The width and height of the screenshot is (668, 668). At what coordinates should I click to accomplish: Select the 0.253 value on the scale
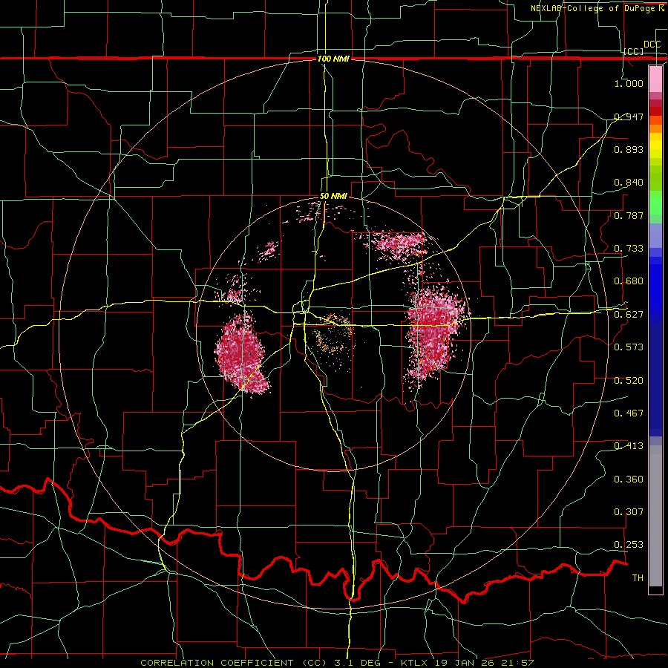coord(629,545)
